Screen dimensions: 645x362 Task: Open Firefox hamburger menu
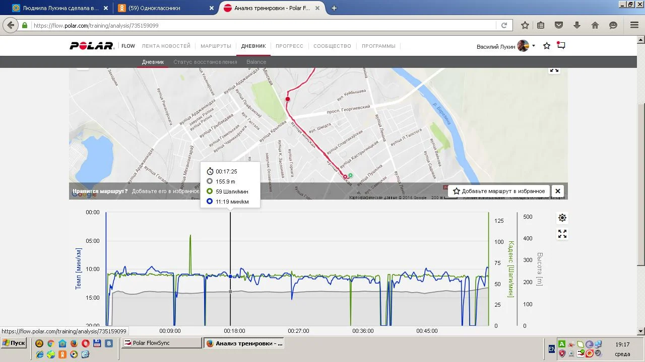(x=634, y=25)
